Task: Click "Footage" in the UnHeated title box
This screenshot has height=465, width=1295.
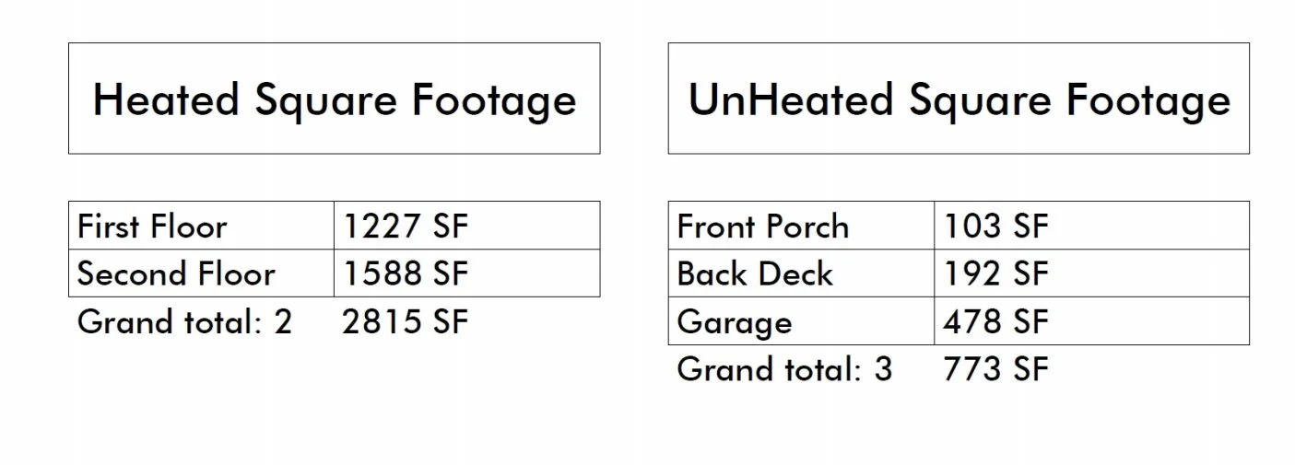Action: [1148, 99]
